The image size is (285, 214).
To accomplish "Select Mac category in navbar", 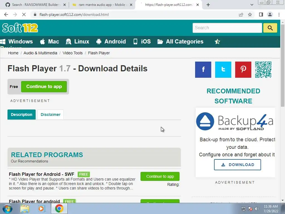I will (50, 42).
